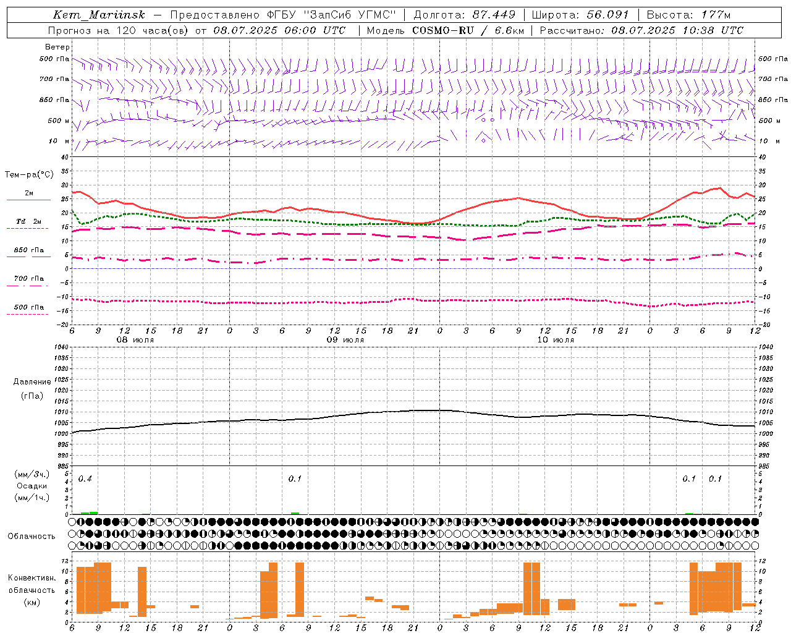Select the text Широта: 56.091

click(580, 15)
